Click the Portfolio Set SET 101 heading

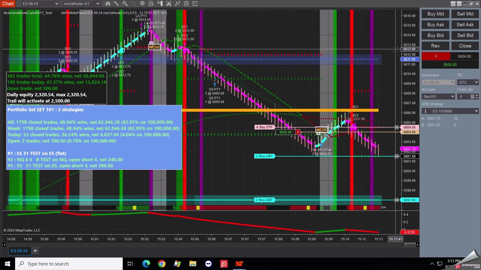point(45,109)
